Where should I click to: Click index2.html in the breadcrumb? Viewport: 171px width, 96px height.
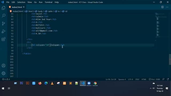(18, 11)
